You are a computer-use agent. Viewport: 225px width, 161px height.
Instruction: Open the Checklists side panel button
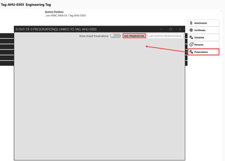203,37
